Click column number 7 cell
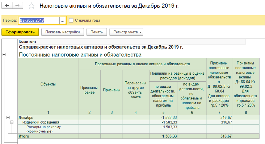This screenshot has width=265, height=144. 220,113
